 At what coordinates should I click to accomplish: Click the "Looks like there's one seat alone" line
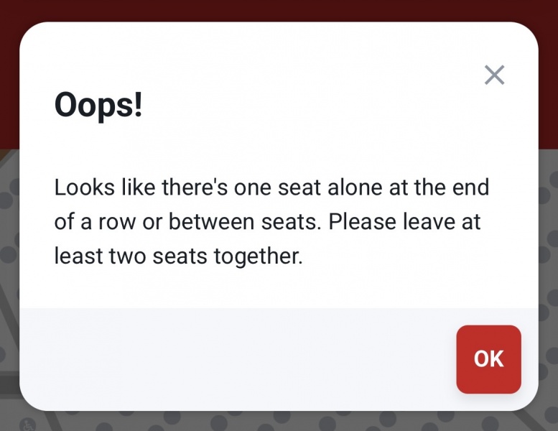point(271,188)
